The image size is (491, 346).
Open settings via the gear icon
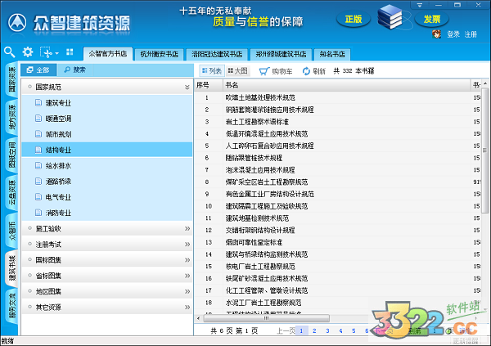(x=27, y=52)
